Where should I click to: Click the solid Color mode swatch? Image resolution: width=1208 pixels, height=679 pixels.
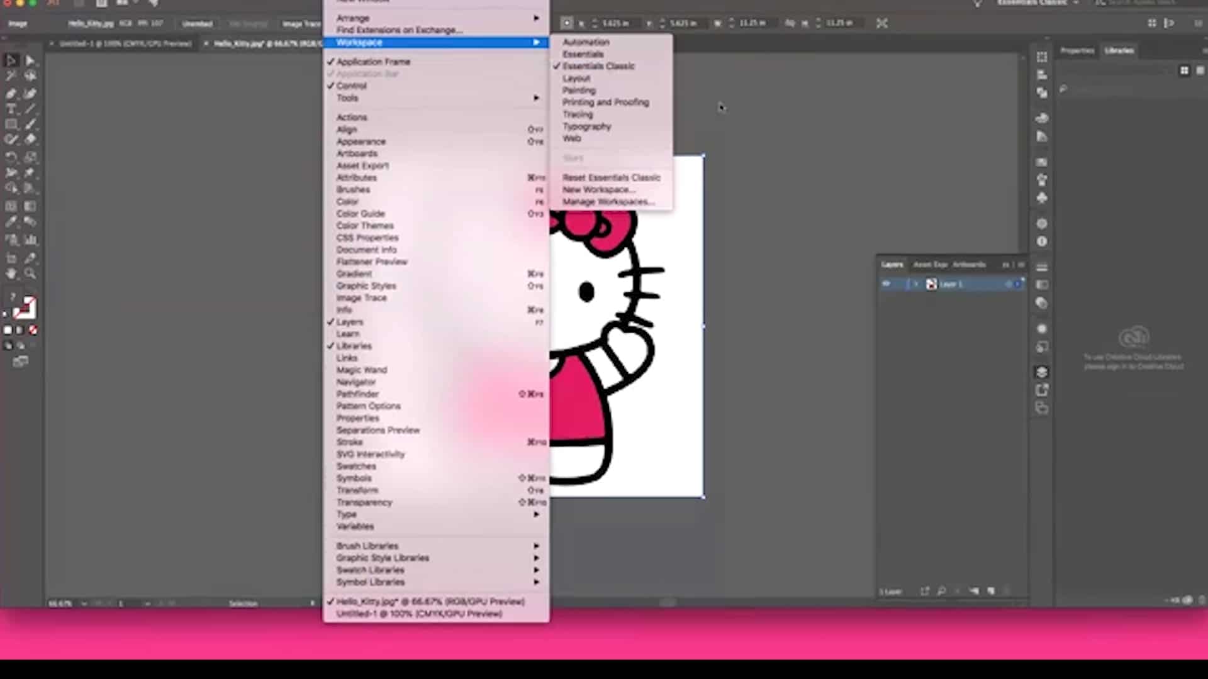[x=8, y=330]
